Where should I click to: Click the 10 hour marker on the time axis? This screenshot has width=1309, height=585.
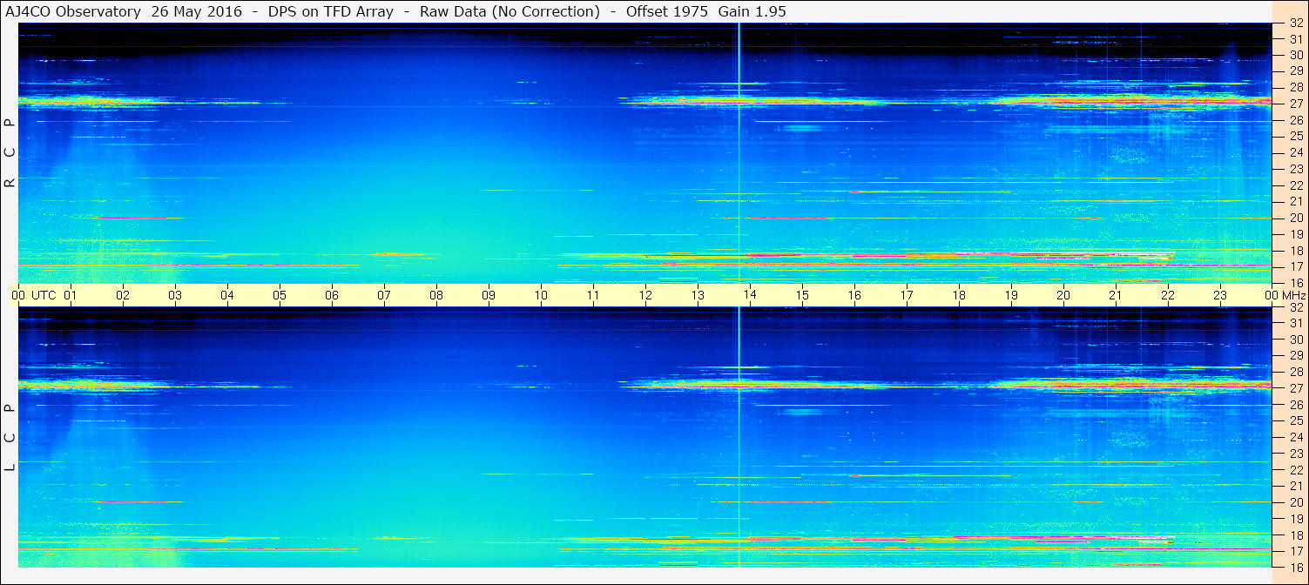point(541,295)
